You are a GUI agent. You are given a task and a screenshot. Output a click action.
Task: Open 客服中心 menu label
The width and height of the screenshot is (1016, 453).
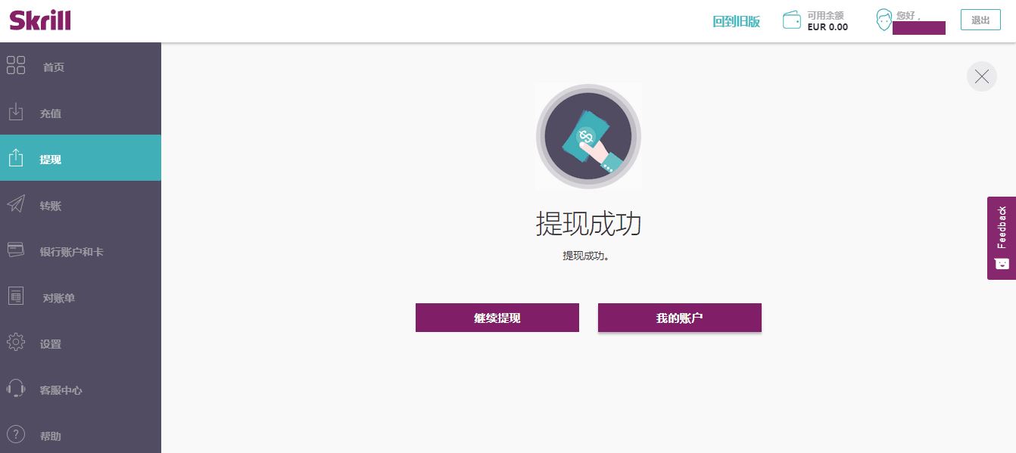point(61,390)
